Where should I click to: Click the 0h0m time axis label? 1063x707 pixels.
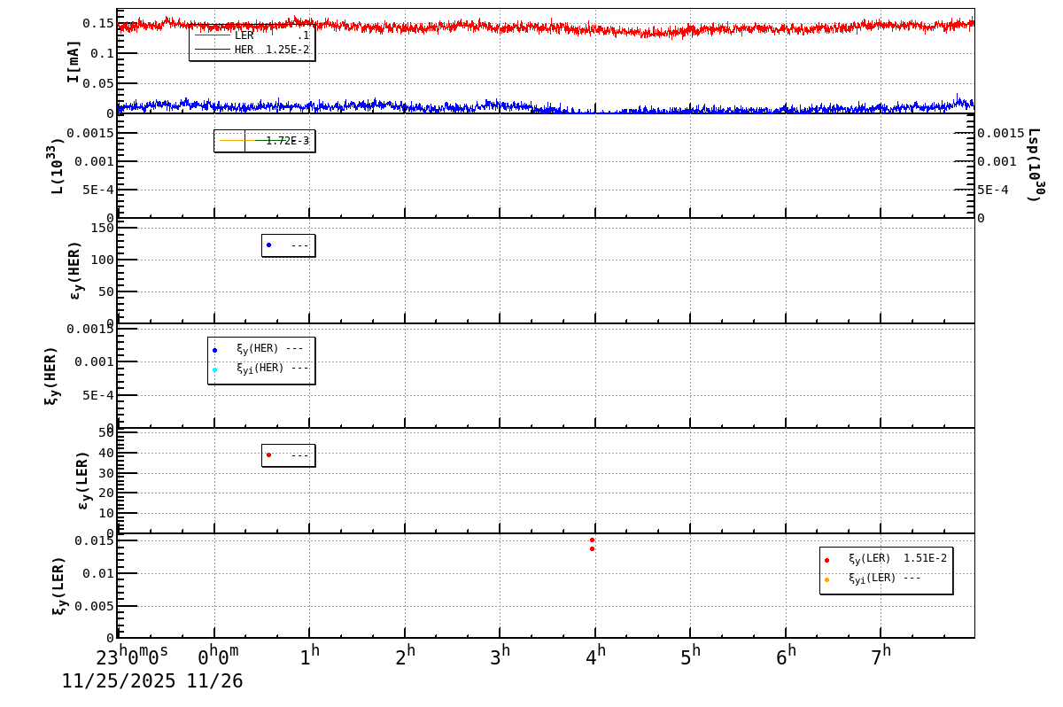click(218, 656)
